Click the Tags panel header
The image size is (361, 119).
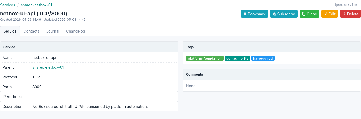[272, 47]
